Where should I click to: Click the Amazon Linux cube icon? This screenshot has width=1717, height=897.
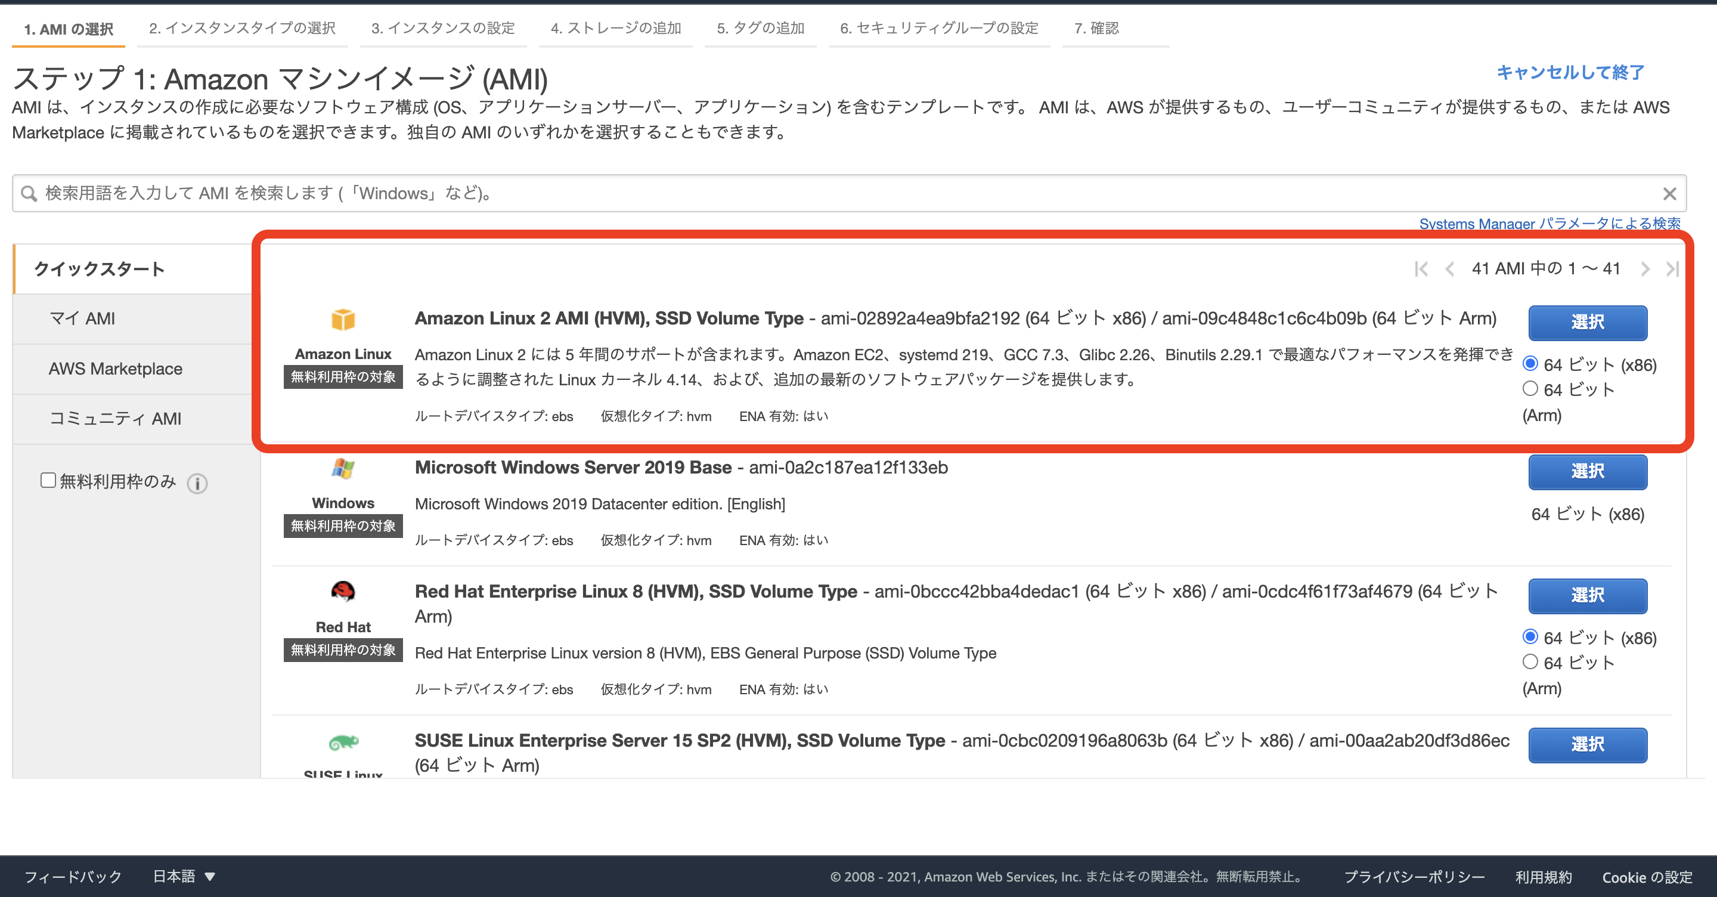coord(343,320)
